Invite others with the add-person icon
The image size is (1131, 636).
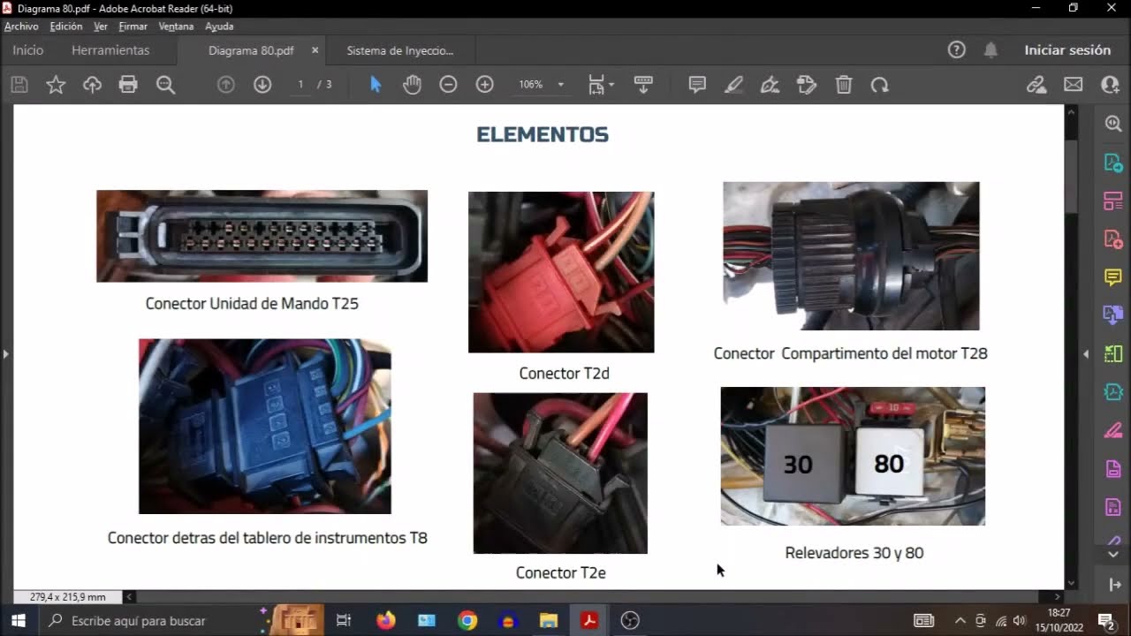(x=1110, y=85)
